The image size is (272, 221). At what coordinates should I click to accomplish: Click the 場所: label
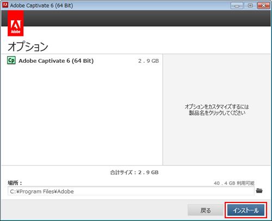click(15, 183)
